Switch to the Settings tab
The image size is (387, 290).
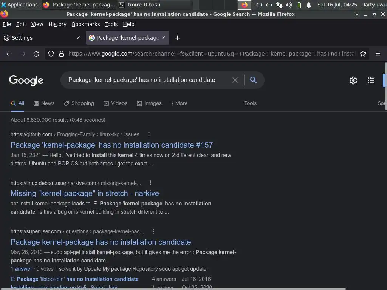42,38
